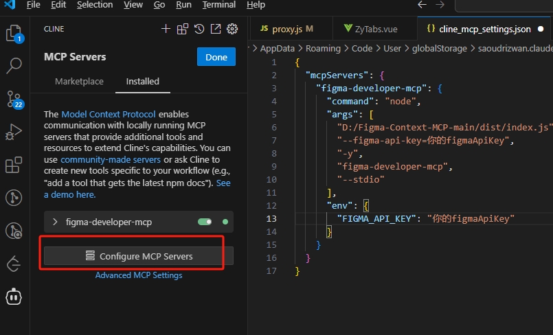
Task: Click the "command" key on line 4
Action: [350, 101]
